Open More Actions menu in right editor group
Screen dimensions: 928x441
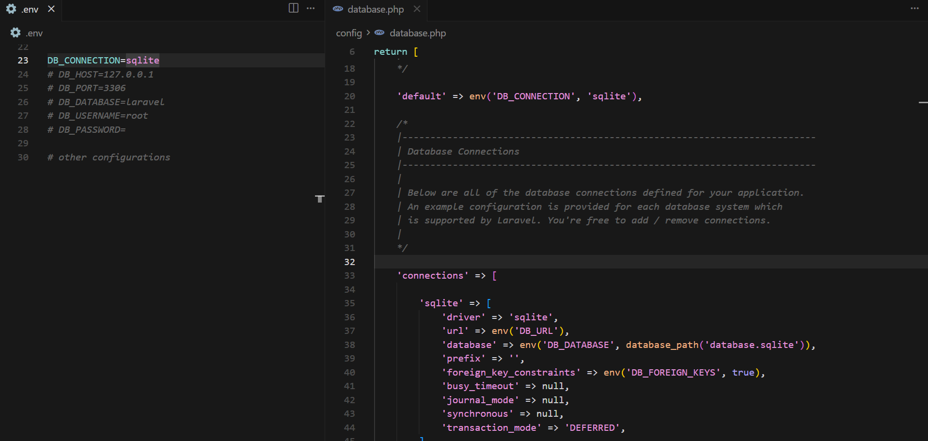(914, 8)
